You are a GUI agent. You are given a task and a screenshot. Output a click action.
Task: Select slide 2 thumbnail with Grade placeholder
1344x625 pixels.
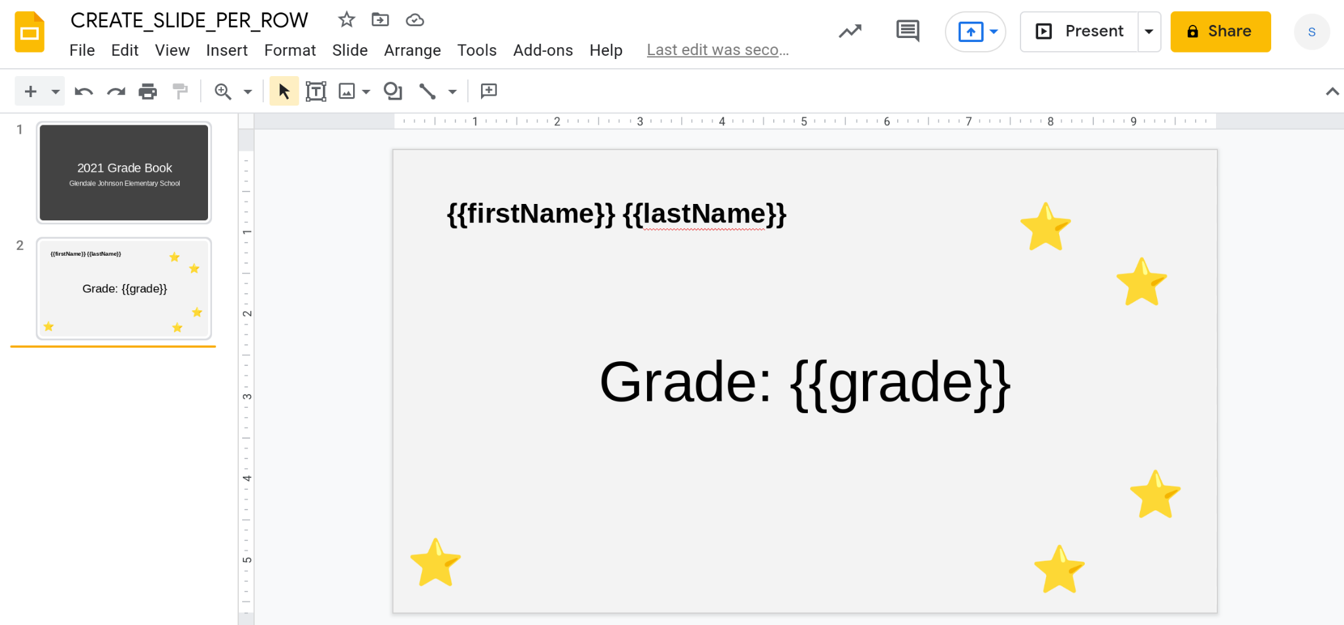(x=124, y=289)
